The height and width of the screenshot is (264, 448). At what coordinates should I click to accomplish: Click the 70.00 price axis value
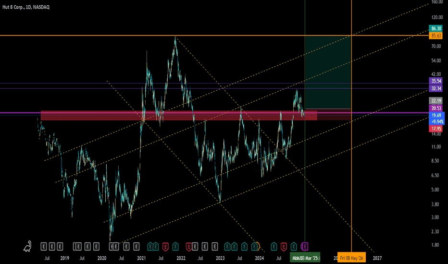(x=436, y=46)
